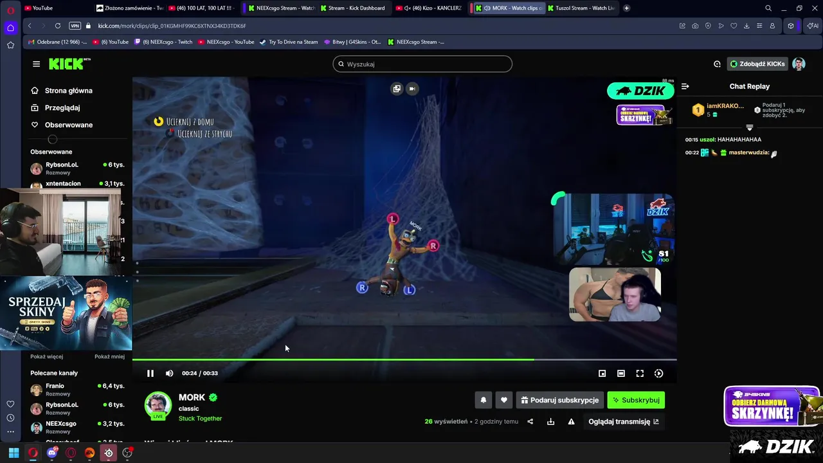Image resolution: width=823 pixels, height=463 pixels.
Task: Click the next clip icon atop the video
Action: tap(412, 89)
